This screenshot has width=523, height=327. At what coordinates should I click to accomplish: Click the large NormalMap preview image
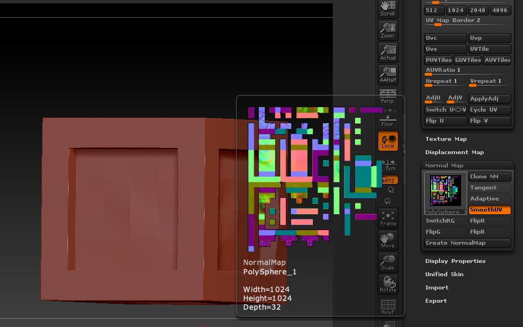[315, 178]
